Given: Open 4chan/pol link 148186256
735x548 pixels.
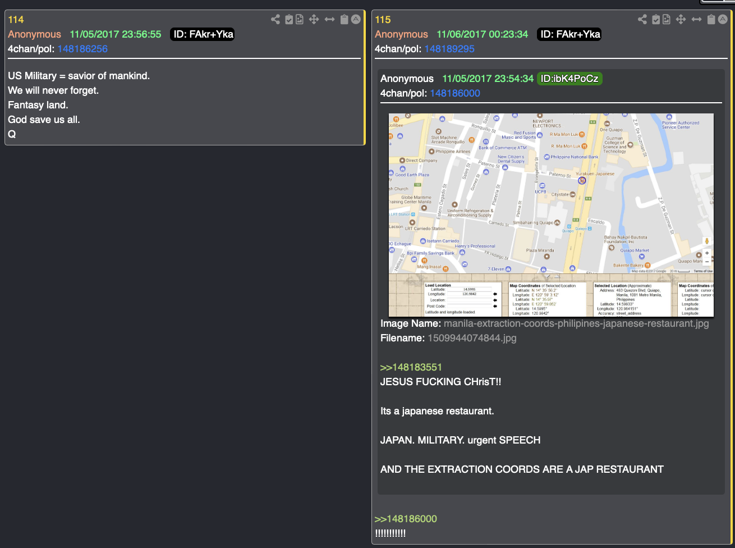Looking at the screenshot, I should 82,49.
